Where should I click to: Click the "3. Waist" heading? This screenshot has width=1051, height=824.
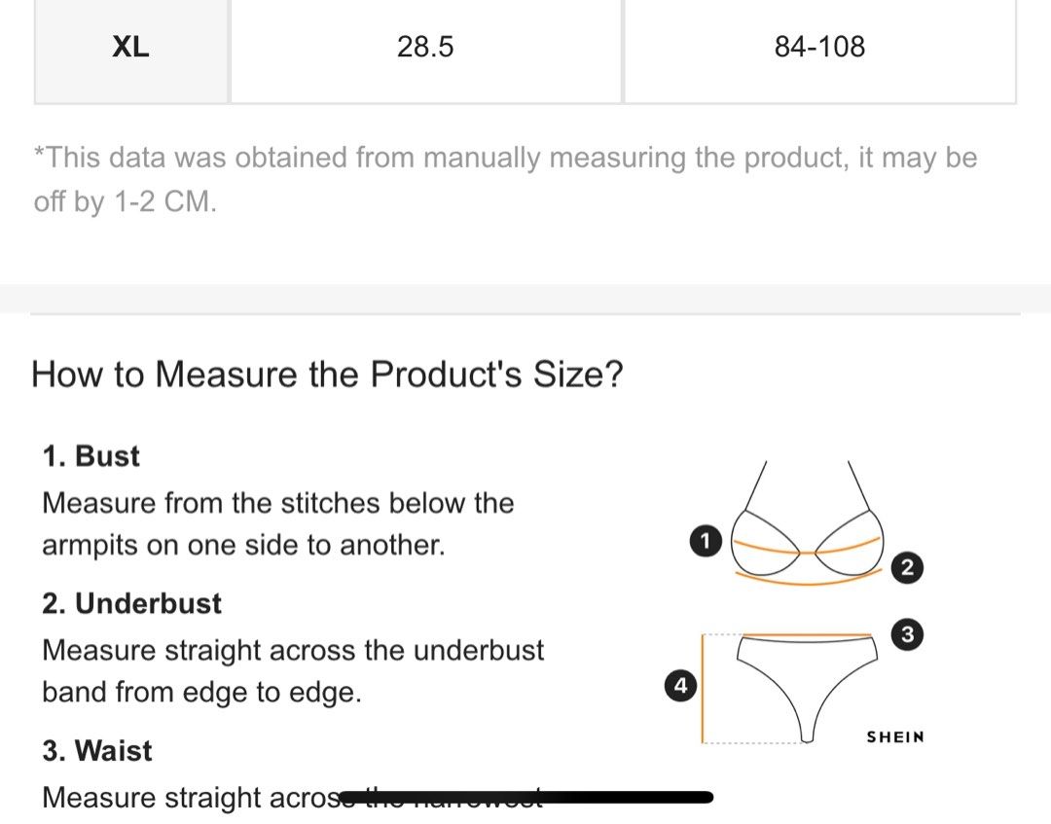click(x=97, y=751)
